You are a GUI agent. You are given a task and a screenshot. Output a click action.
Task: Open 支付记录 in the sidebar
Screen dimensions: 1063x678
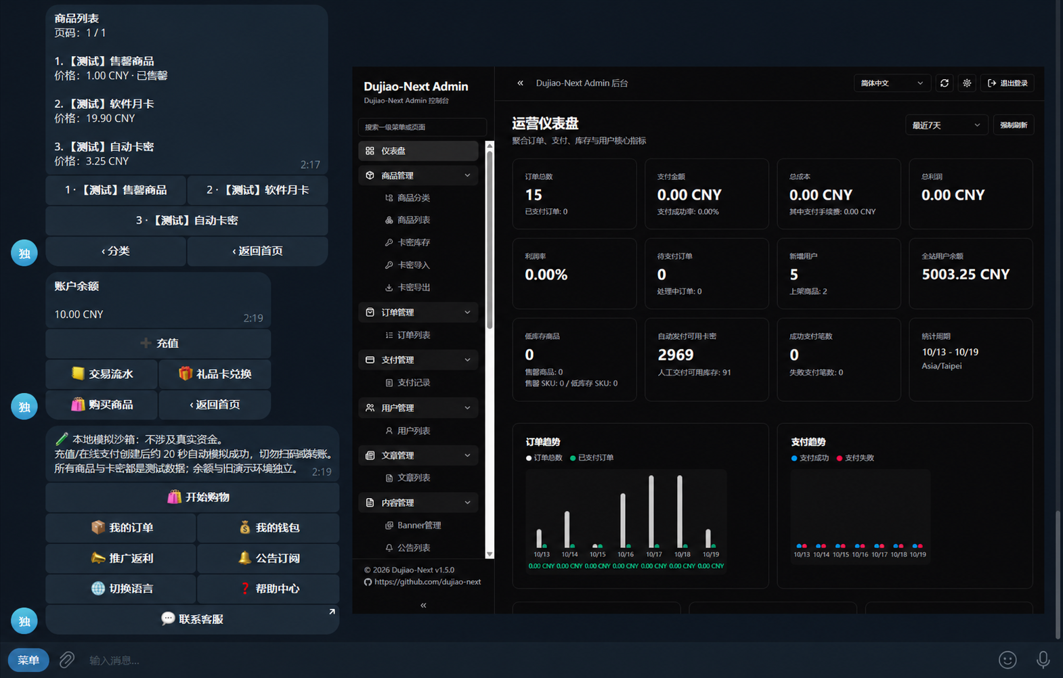click(x=413, y=382)
